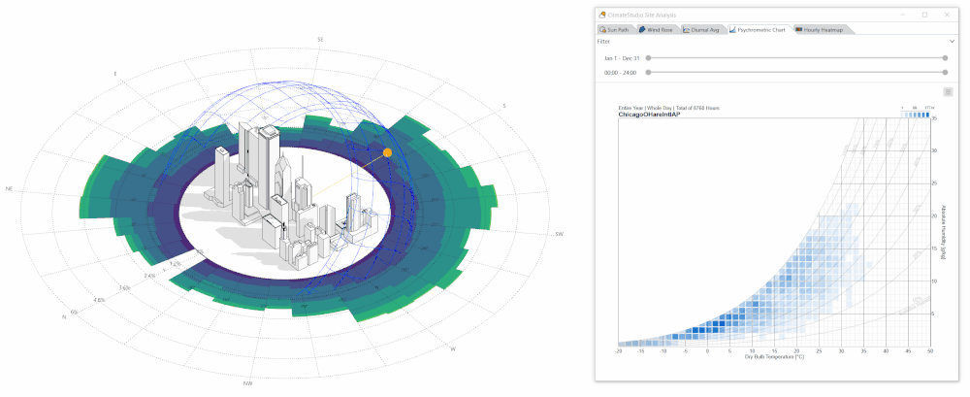Click the darkest blue legend swatch
The width and height of the screenshot is (970, 397).
(927, 115)
